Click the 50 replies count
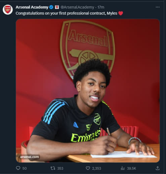The image size is (166, 174). point(25,168)
